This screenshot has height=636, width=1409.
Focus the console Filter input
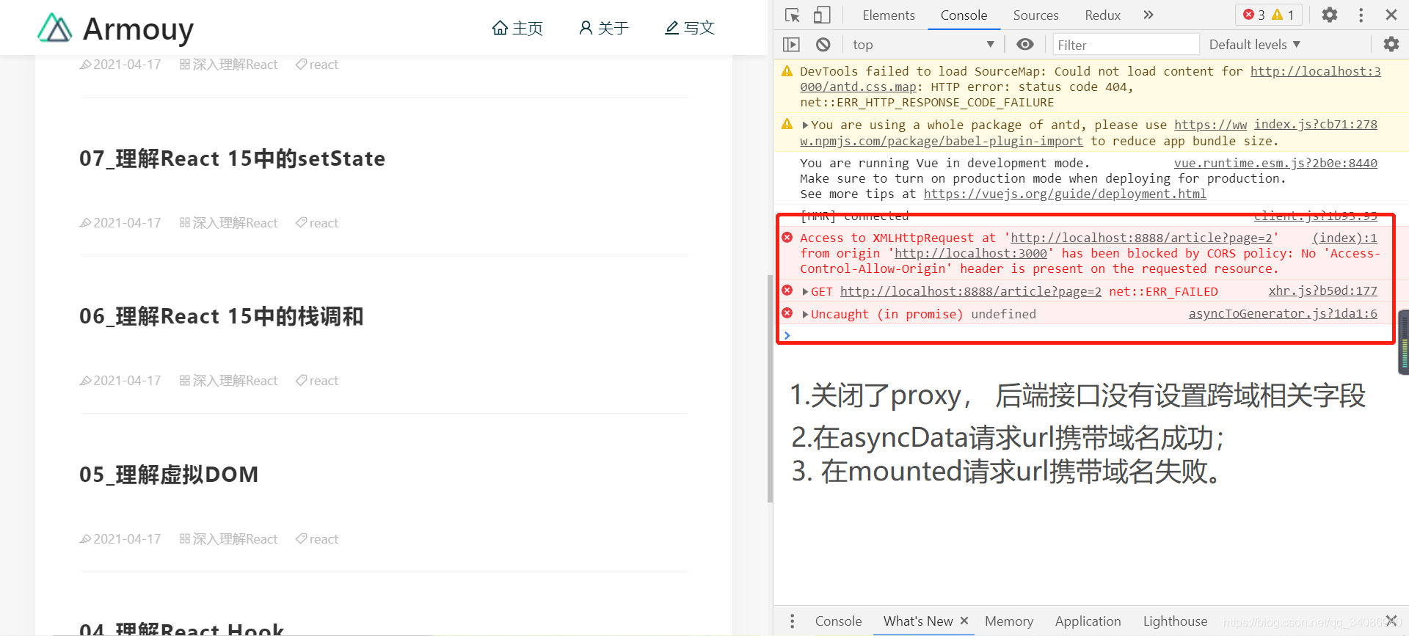1126,45
